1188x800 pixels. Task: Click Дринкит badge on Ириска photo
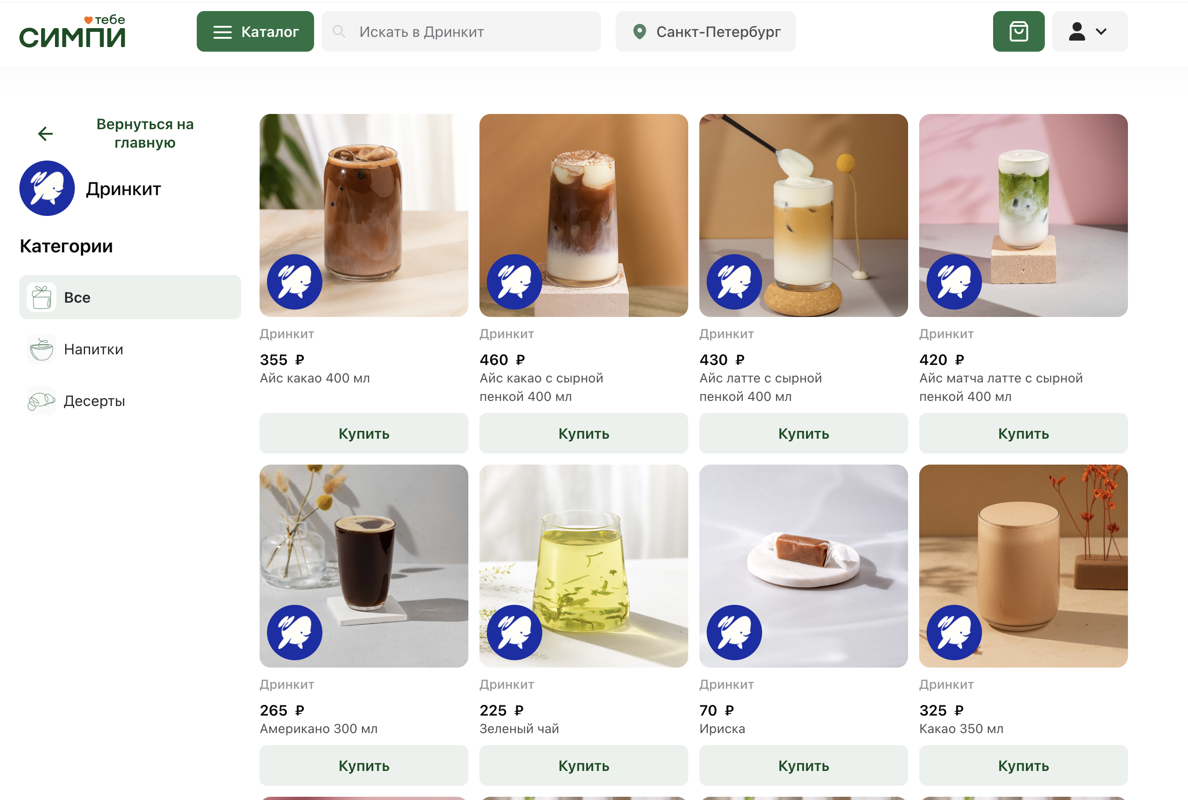[734, 632]
